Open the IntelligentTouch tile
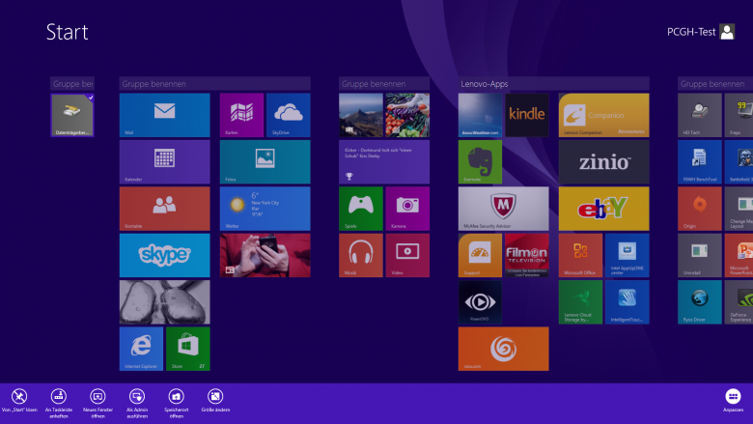The image size is (753, 424). (x=627, y=302)
